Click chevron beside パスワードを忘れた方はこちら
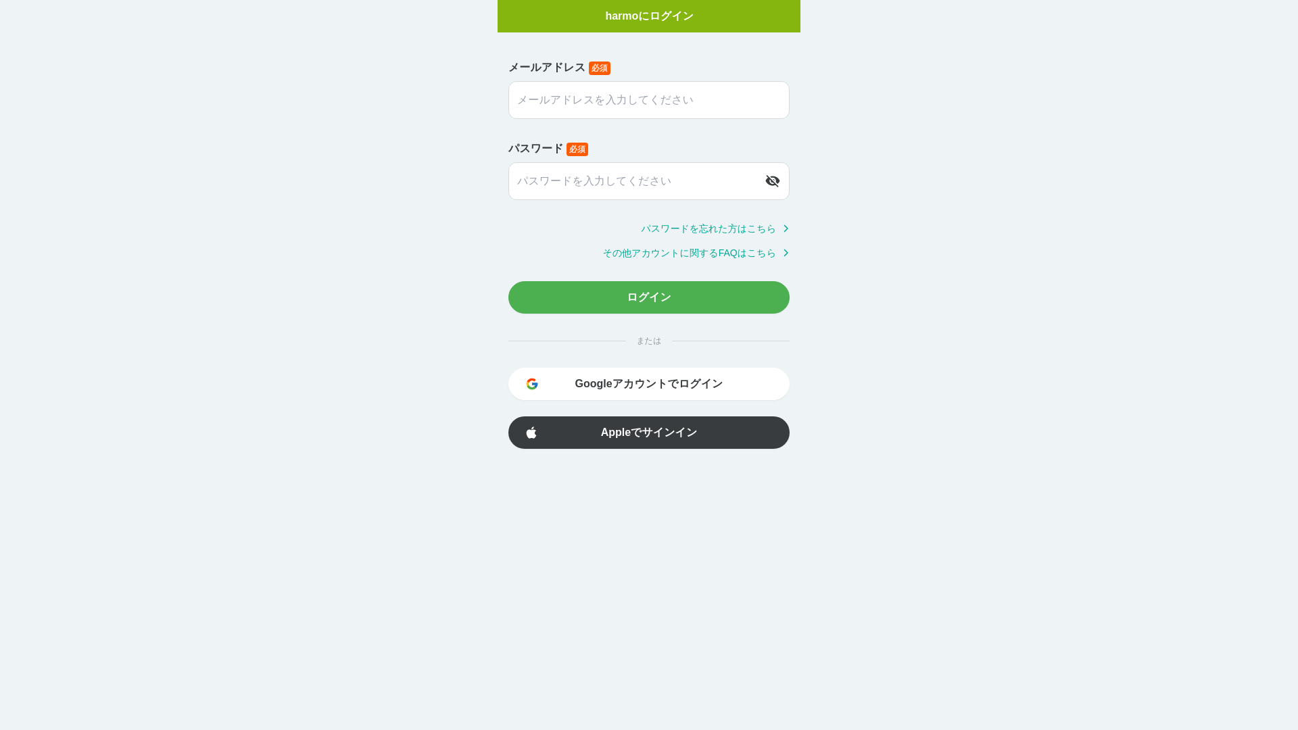The width and height of the screenshot is (1298, 730). [786, 228]
